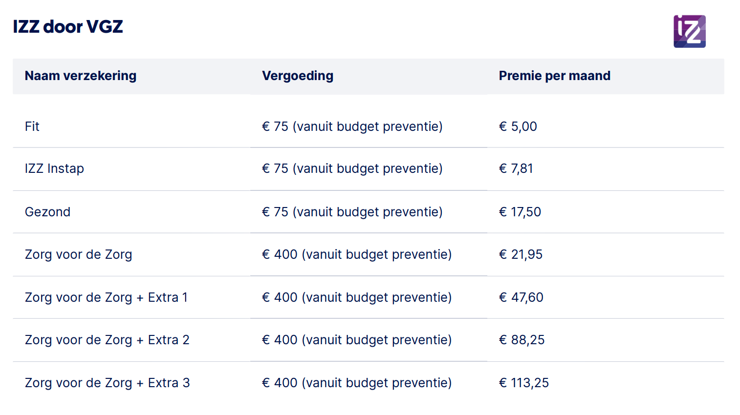The height and width of the screenshot is (415, 740).
Task: Click the 'Vergoeding' column header
Action: pyautogui.click(x=297, y=76)
